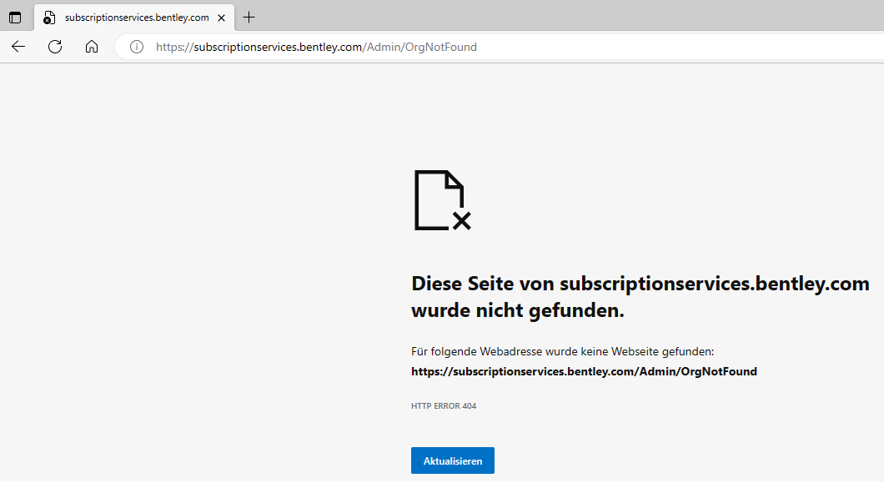
Task: Reload page with the refresh icon
Action: click(x=55, y=47)
